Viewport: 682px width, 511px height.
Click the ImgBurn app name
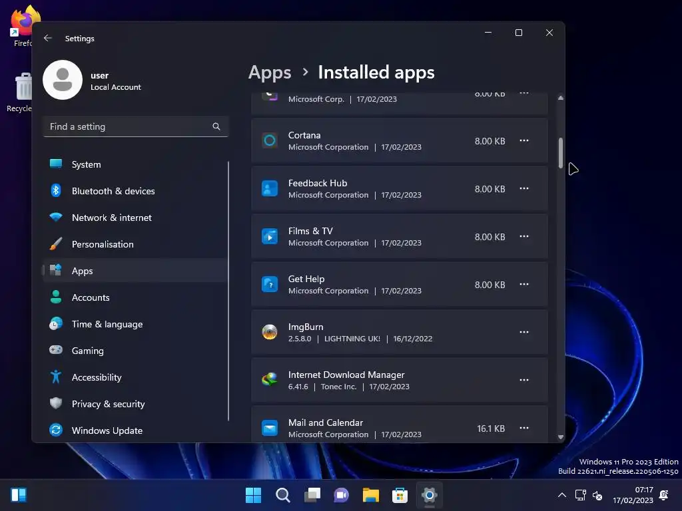click(306, 327)
